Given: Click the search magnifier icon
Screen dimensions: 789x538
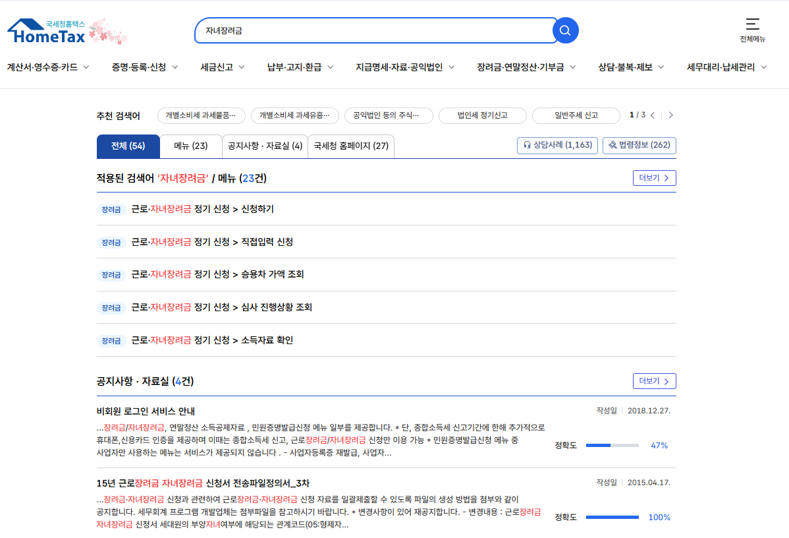Looking at the screenshot, I should [565, 30].
